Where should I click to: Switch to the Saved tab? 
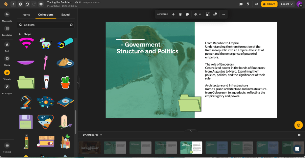(65, 15)
